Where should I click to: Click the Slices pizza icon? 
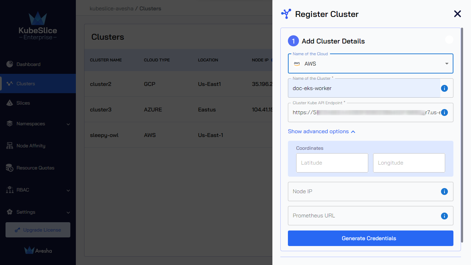(x=10, y=103)
